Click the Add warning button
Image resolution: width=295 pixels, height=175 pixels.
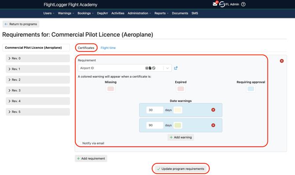(x=181, y=137)
